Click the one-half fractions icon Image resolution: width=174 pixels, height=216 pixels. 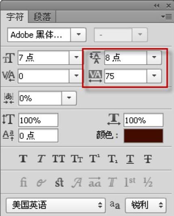148,182
